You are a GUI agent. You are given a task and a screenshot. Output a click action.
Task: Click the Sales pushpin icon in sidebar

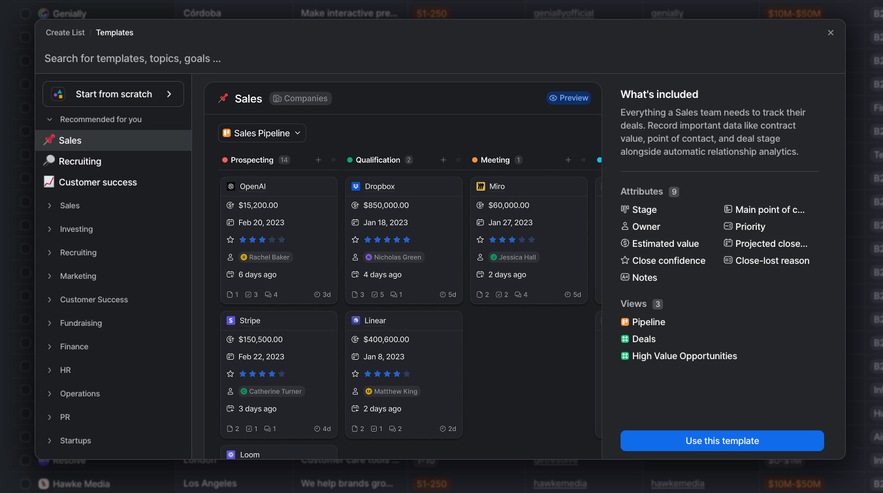(49, 140)
